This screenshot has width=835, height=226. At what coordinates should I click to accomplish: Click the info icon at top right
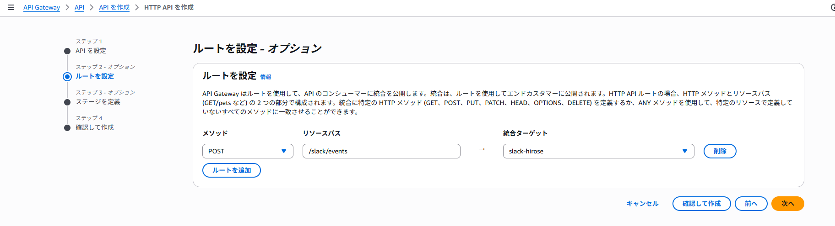pos(833,7)
